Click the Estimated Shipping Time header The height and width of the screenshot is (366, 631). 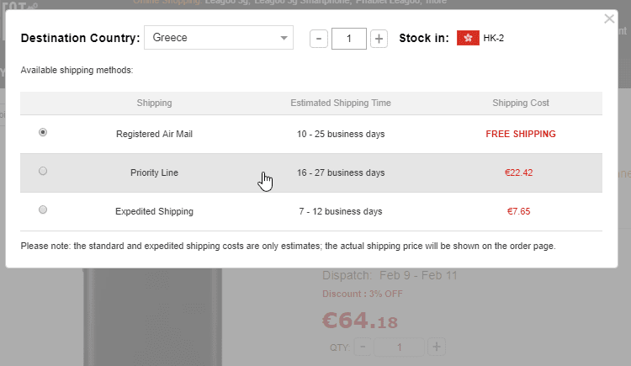tap(341, 103)
